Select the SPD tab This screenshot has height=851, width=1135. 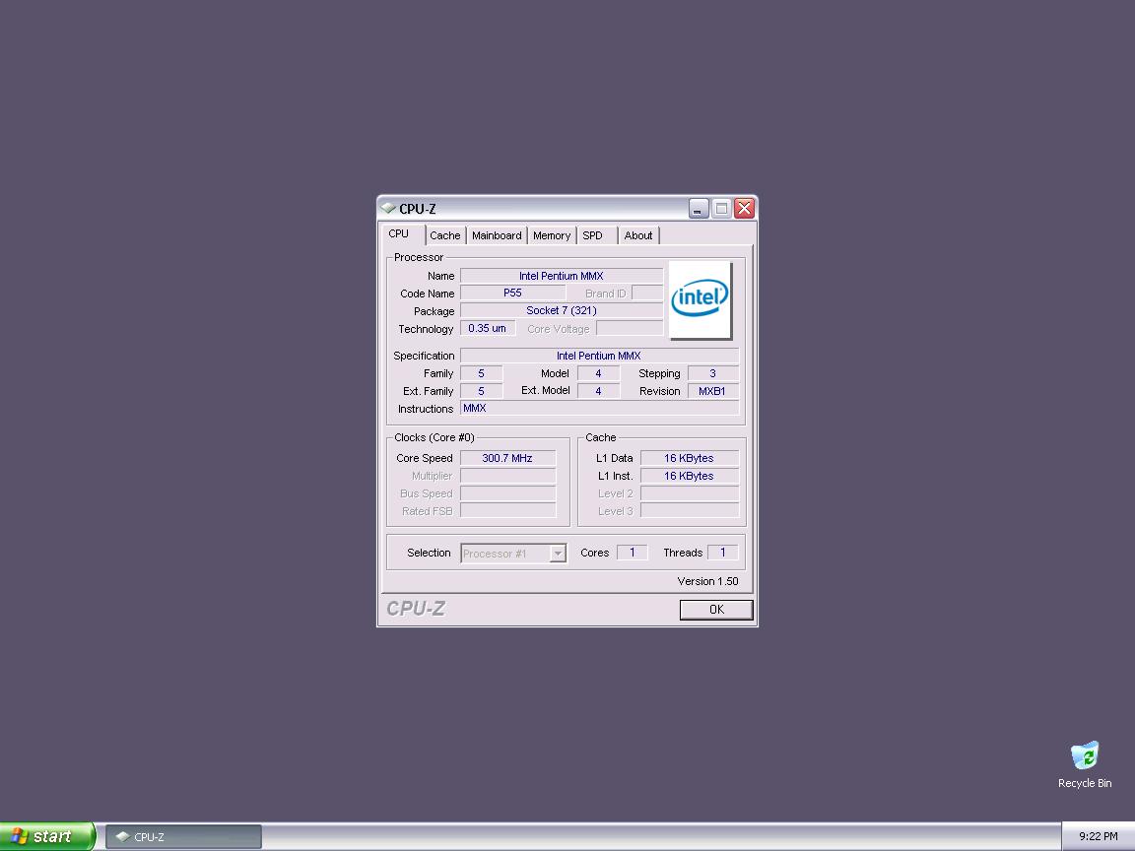596,236
